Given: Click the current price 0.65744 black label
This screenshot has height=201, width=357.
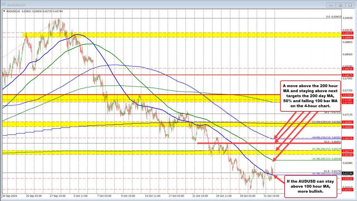Looking at the screenshot, I should click(348, 173).
